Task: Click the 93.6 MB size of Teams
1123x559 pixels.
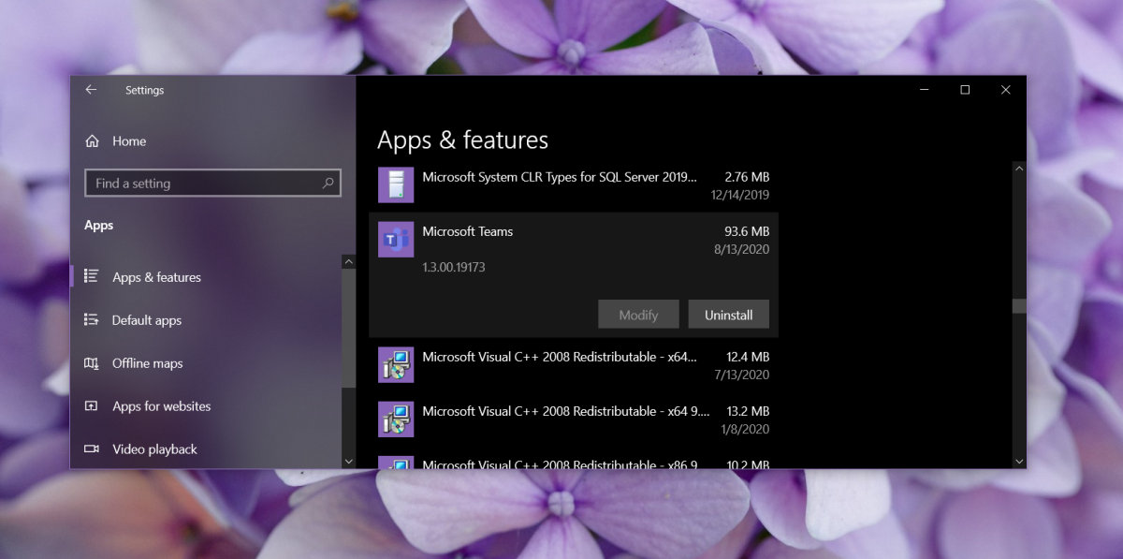Action: tap(747, 231)
